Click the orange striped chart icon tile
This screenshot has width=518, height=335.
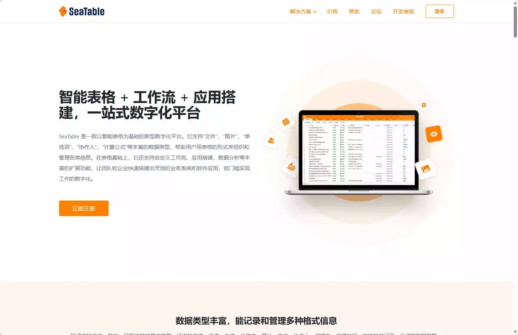tap(292, 167)
